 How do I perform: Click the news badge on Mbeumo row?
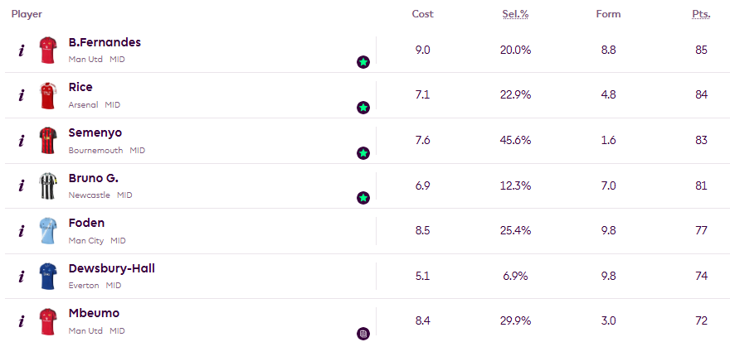[x=363, y=334]
